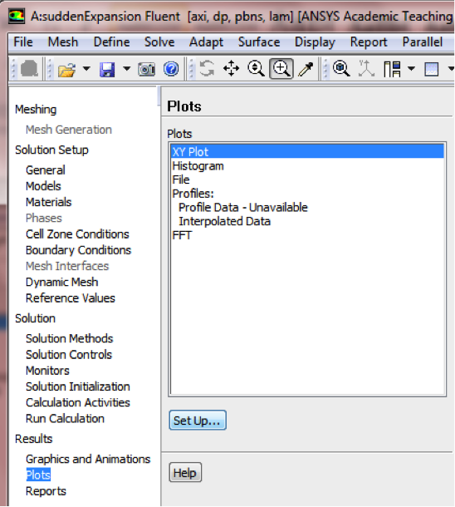Click the blue floppy disk save icon
This screenshot has height=507, width=455.
coord(107,69)
